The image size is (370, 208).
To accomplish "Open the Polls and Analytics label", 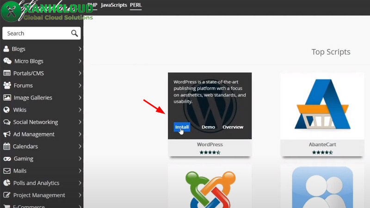I will click(x=36, y=183).
